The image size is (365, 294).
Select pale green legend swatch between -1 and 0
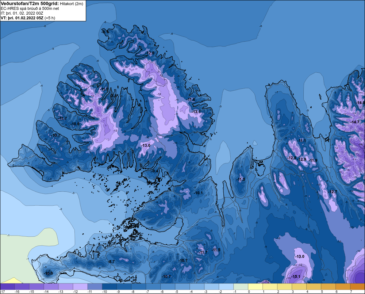241,287
